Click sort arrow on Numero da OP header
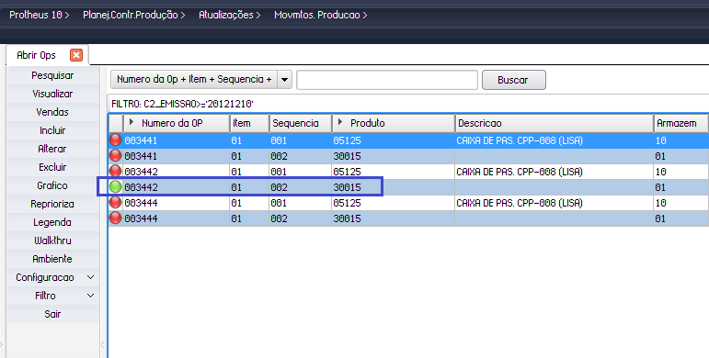Screen dimensions: 709x358 tap(132, 122)
